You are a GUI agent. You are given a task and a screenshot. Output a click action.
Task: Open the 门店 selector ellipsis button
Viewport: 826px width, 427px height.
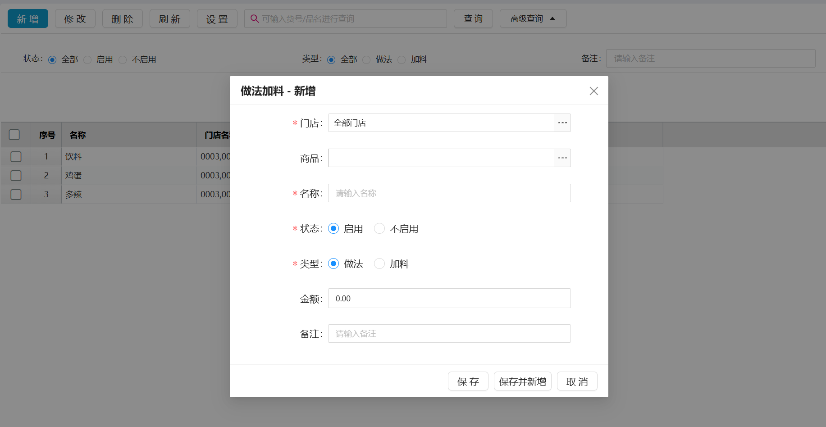click(562, 123)
